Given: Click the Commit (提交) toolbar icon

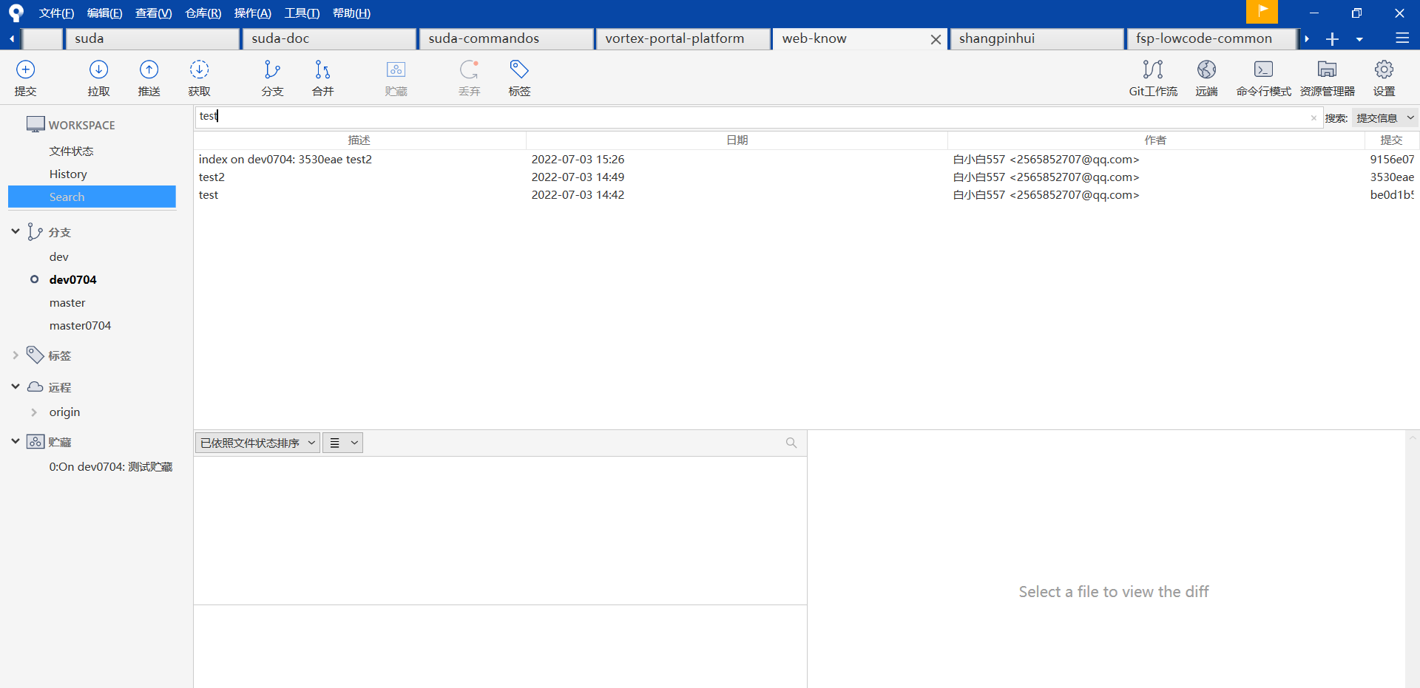Looking at the screenshot, I should tap(25, 78).
